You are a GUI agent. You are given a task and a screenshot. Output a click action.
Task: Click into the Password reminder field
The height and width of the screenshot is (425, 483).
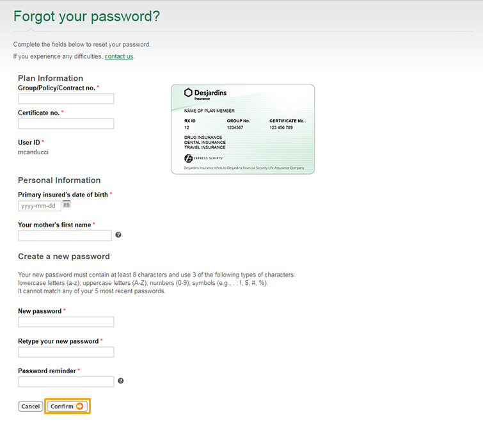pos(66,381)
